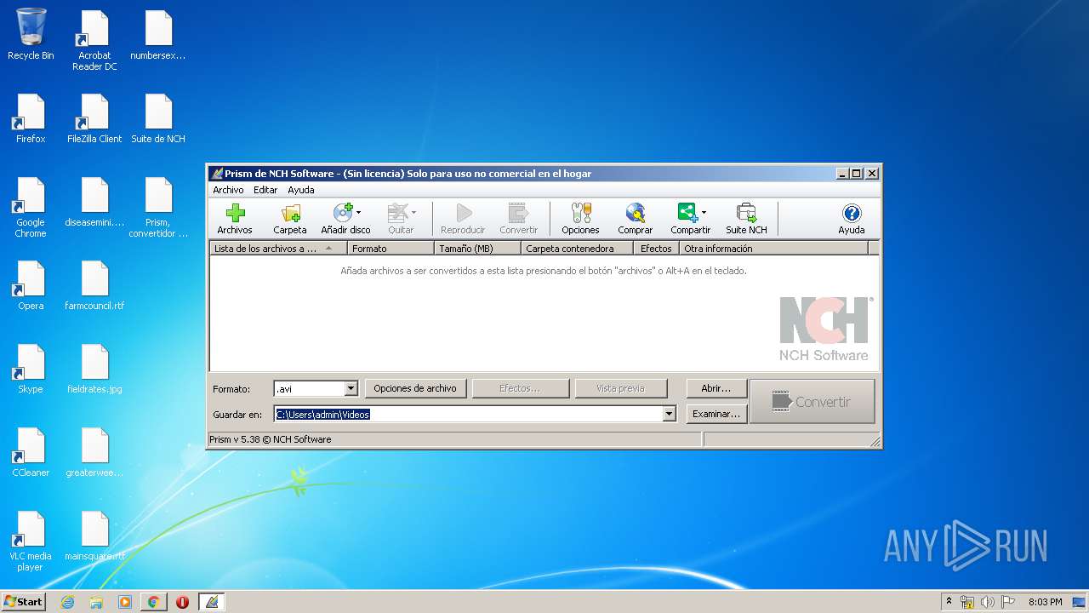Image resolution: width=1089 pixels, height=613 pixels.
Task: Open the Ayuda menu in the menu bar
Action: click(x=300, y=190)
